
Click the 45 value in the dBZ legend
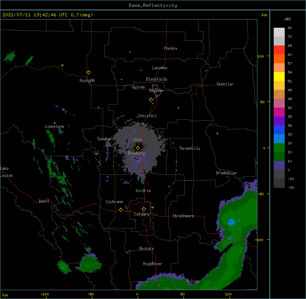[x=290, y=99]
